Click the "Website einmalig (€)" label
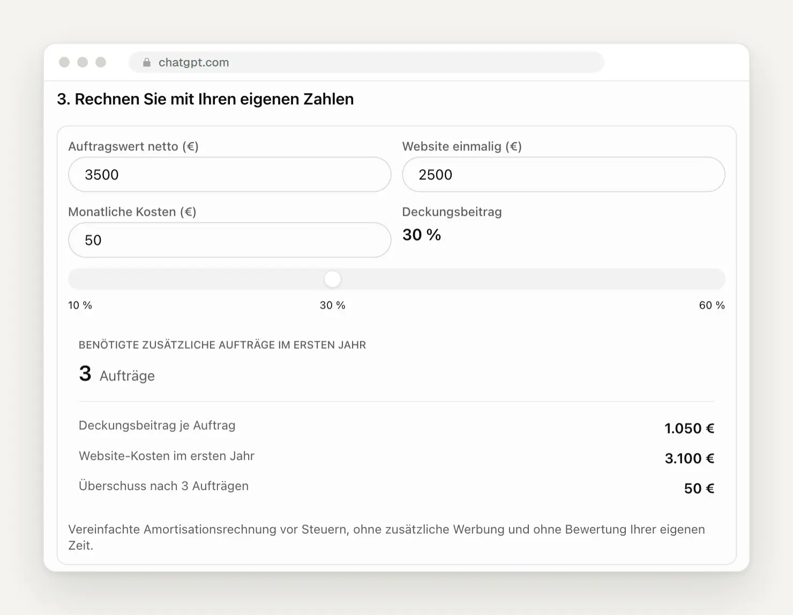793x615 pixels. pos(462,147)
